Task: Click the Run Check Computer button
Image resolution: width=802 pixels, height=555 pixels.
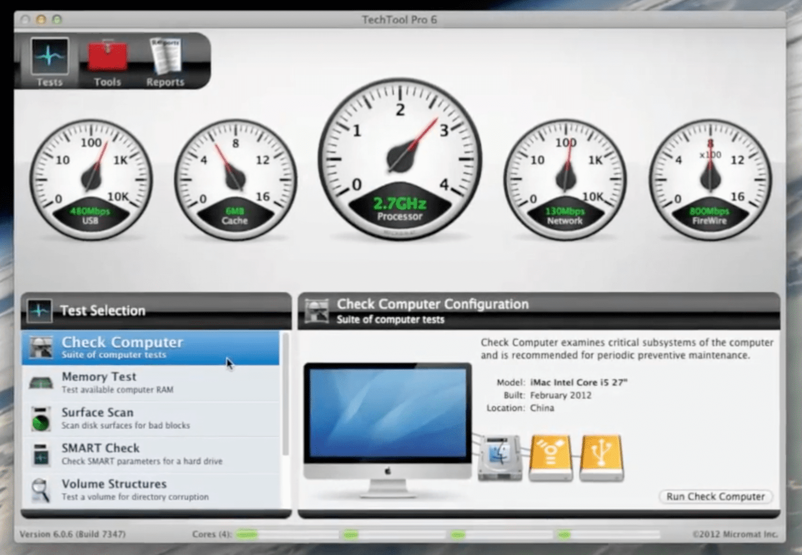Action: click(716, 497)
